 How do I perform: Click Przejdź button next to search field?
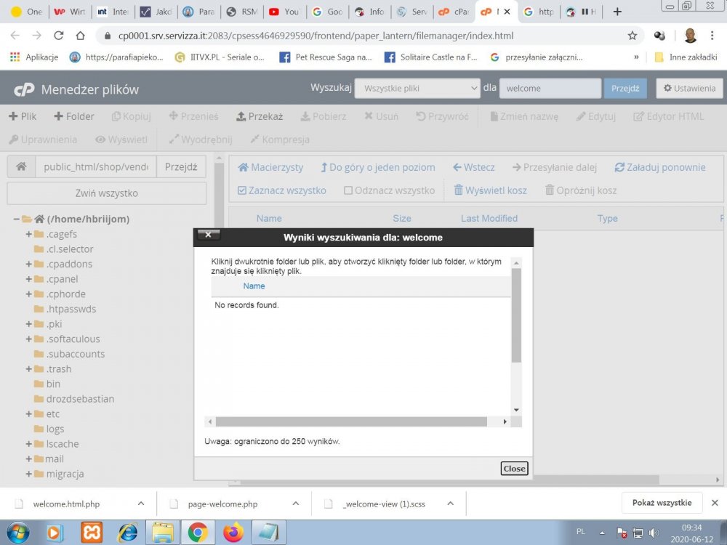click(x=625, y=88)
